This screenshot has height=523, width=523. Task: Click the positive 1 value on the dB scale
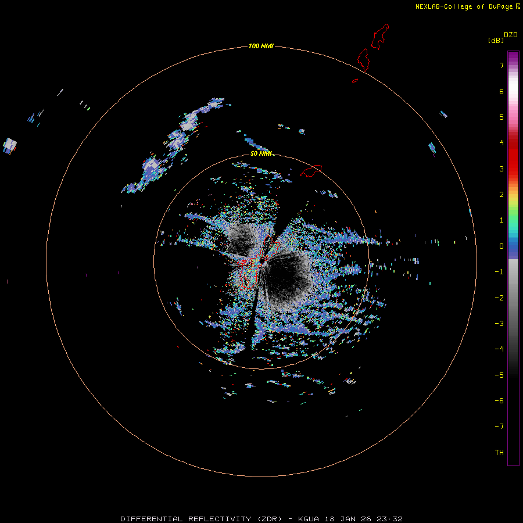pos(501,220)
